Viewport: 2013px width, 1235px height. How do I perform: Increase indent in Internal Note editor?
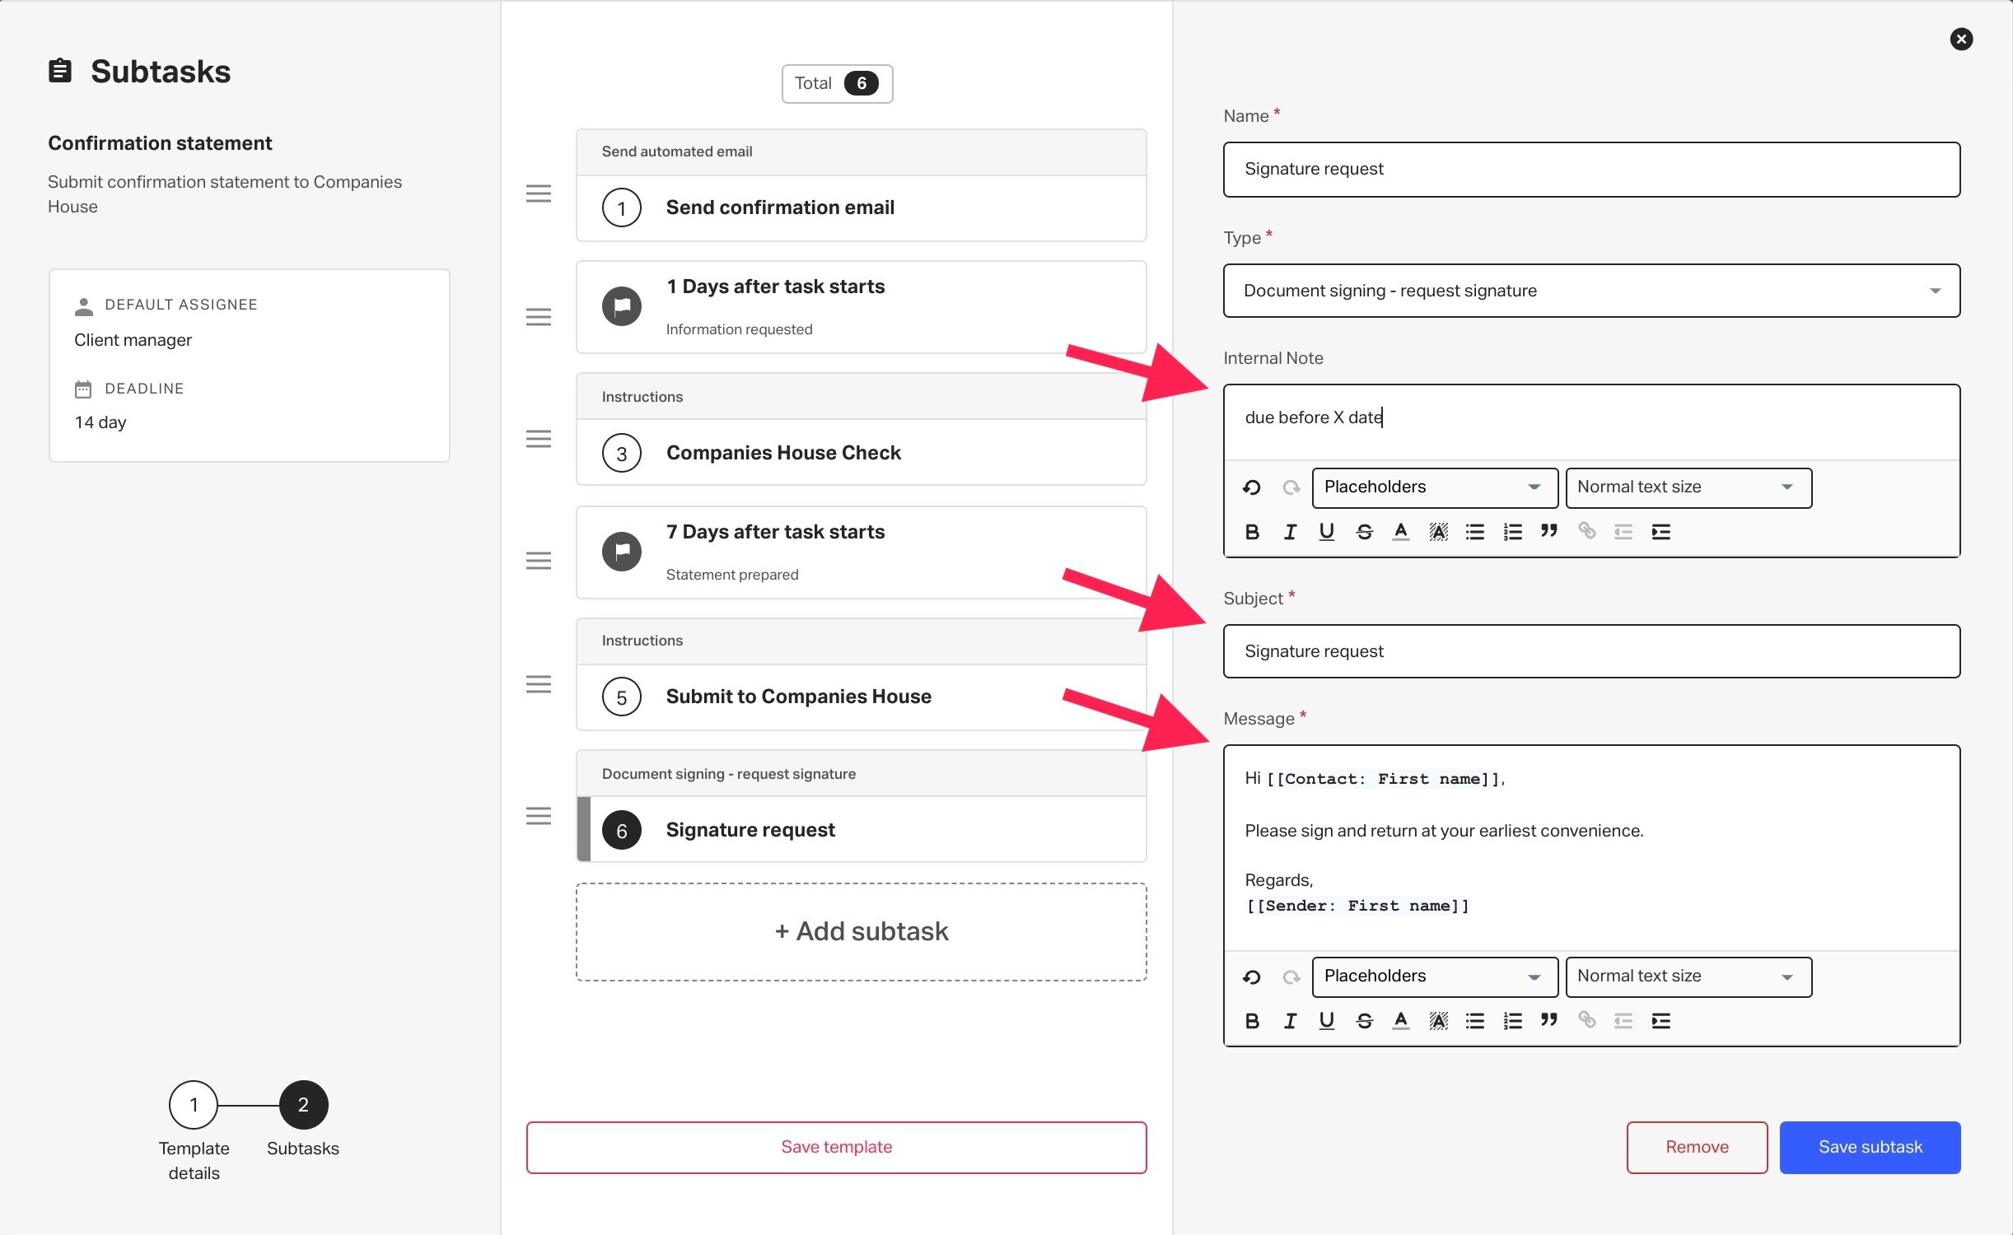(1660, 532)
